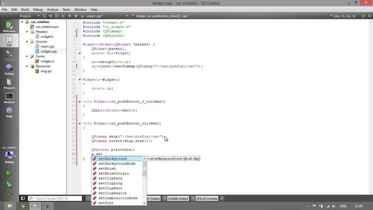
Task: Click in the locator search field
Action: [x=55, y=198]
